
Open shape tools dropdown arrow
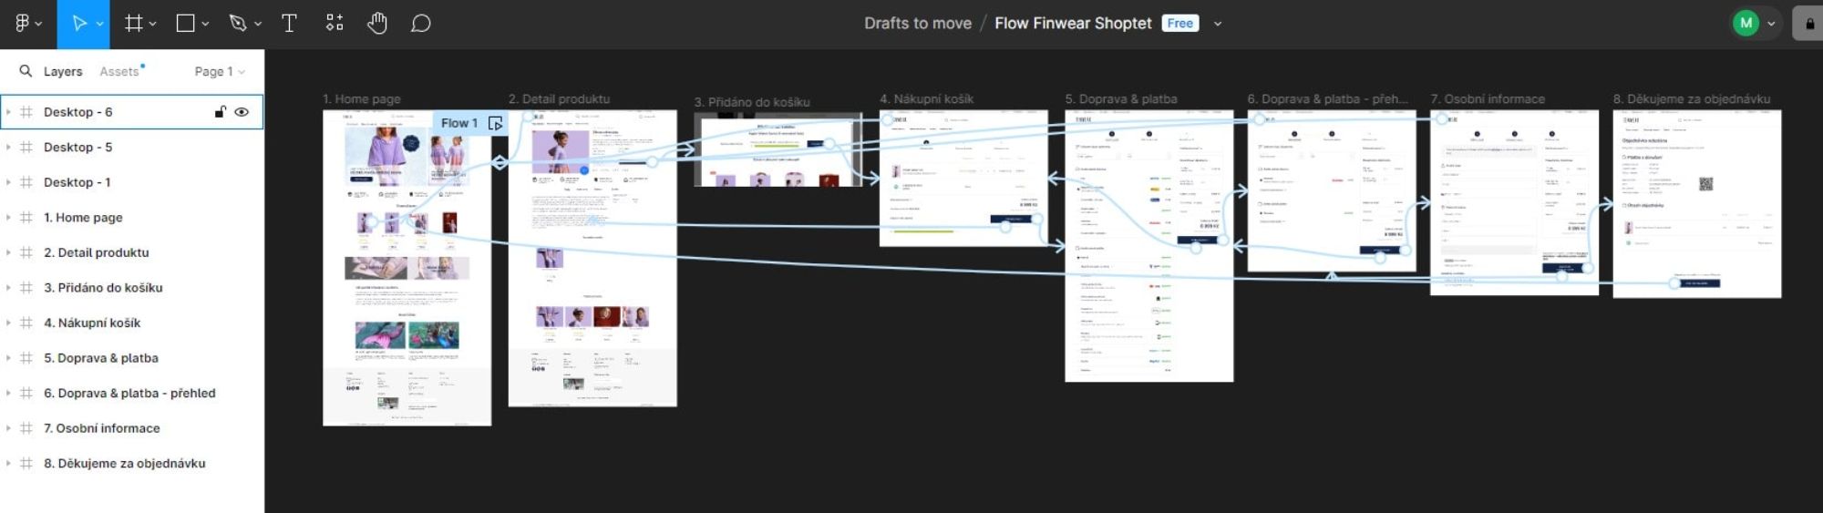[205, 25]
